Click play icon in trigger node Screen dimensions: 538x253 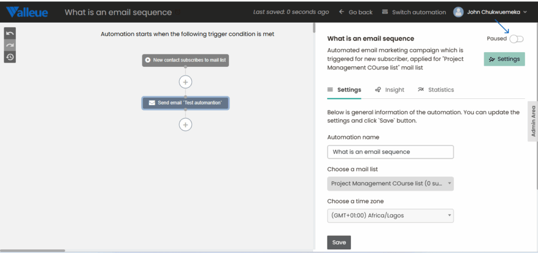[x=148, y=60]
